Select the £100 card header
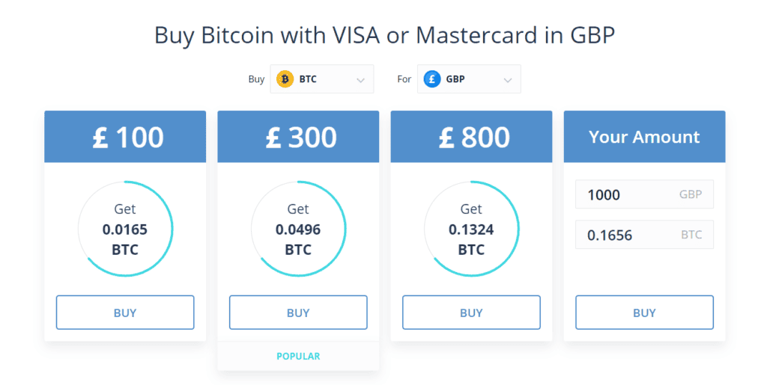The image size is (767, 385). (x=125, y=137)
